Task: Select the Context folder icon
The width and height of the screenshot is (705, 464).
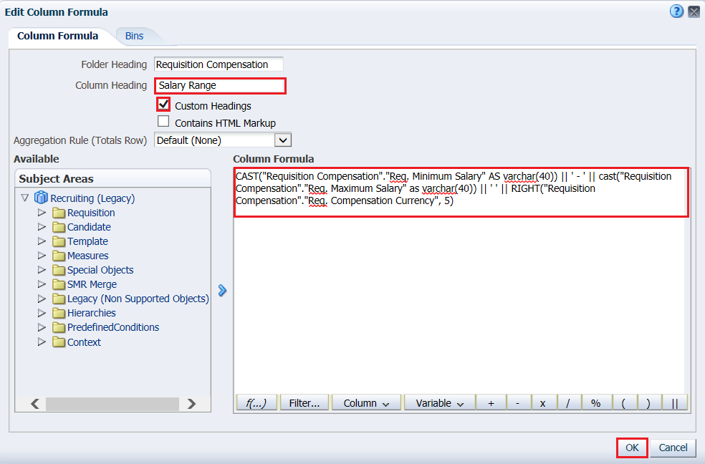Action: click(59, 342)
